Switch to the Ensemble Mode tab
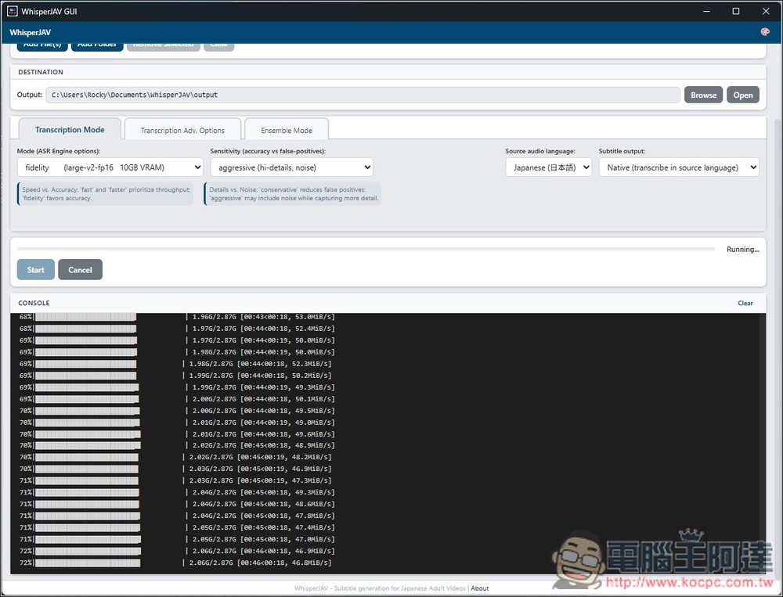 287,131
